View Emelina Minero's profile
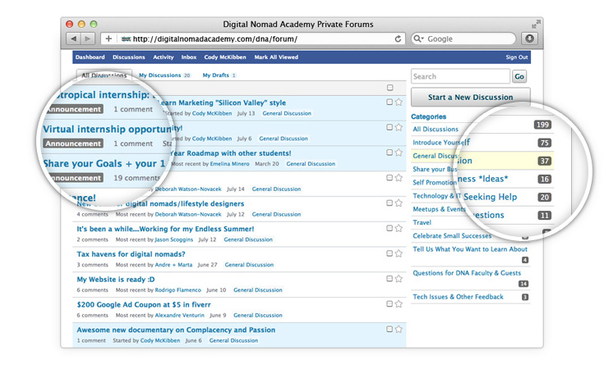Viewport: 604px width, 369px height. tap(229, 164)
